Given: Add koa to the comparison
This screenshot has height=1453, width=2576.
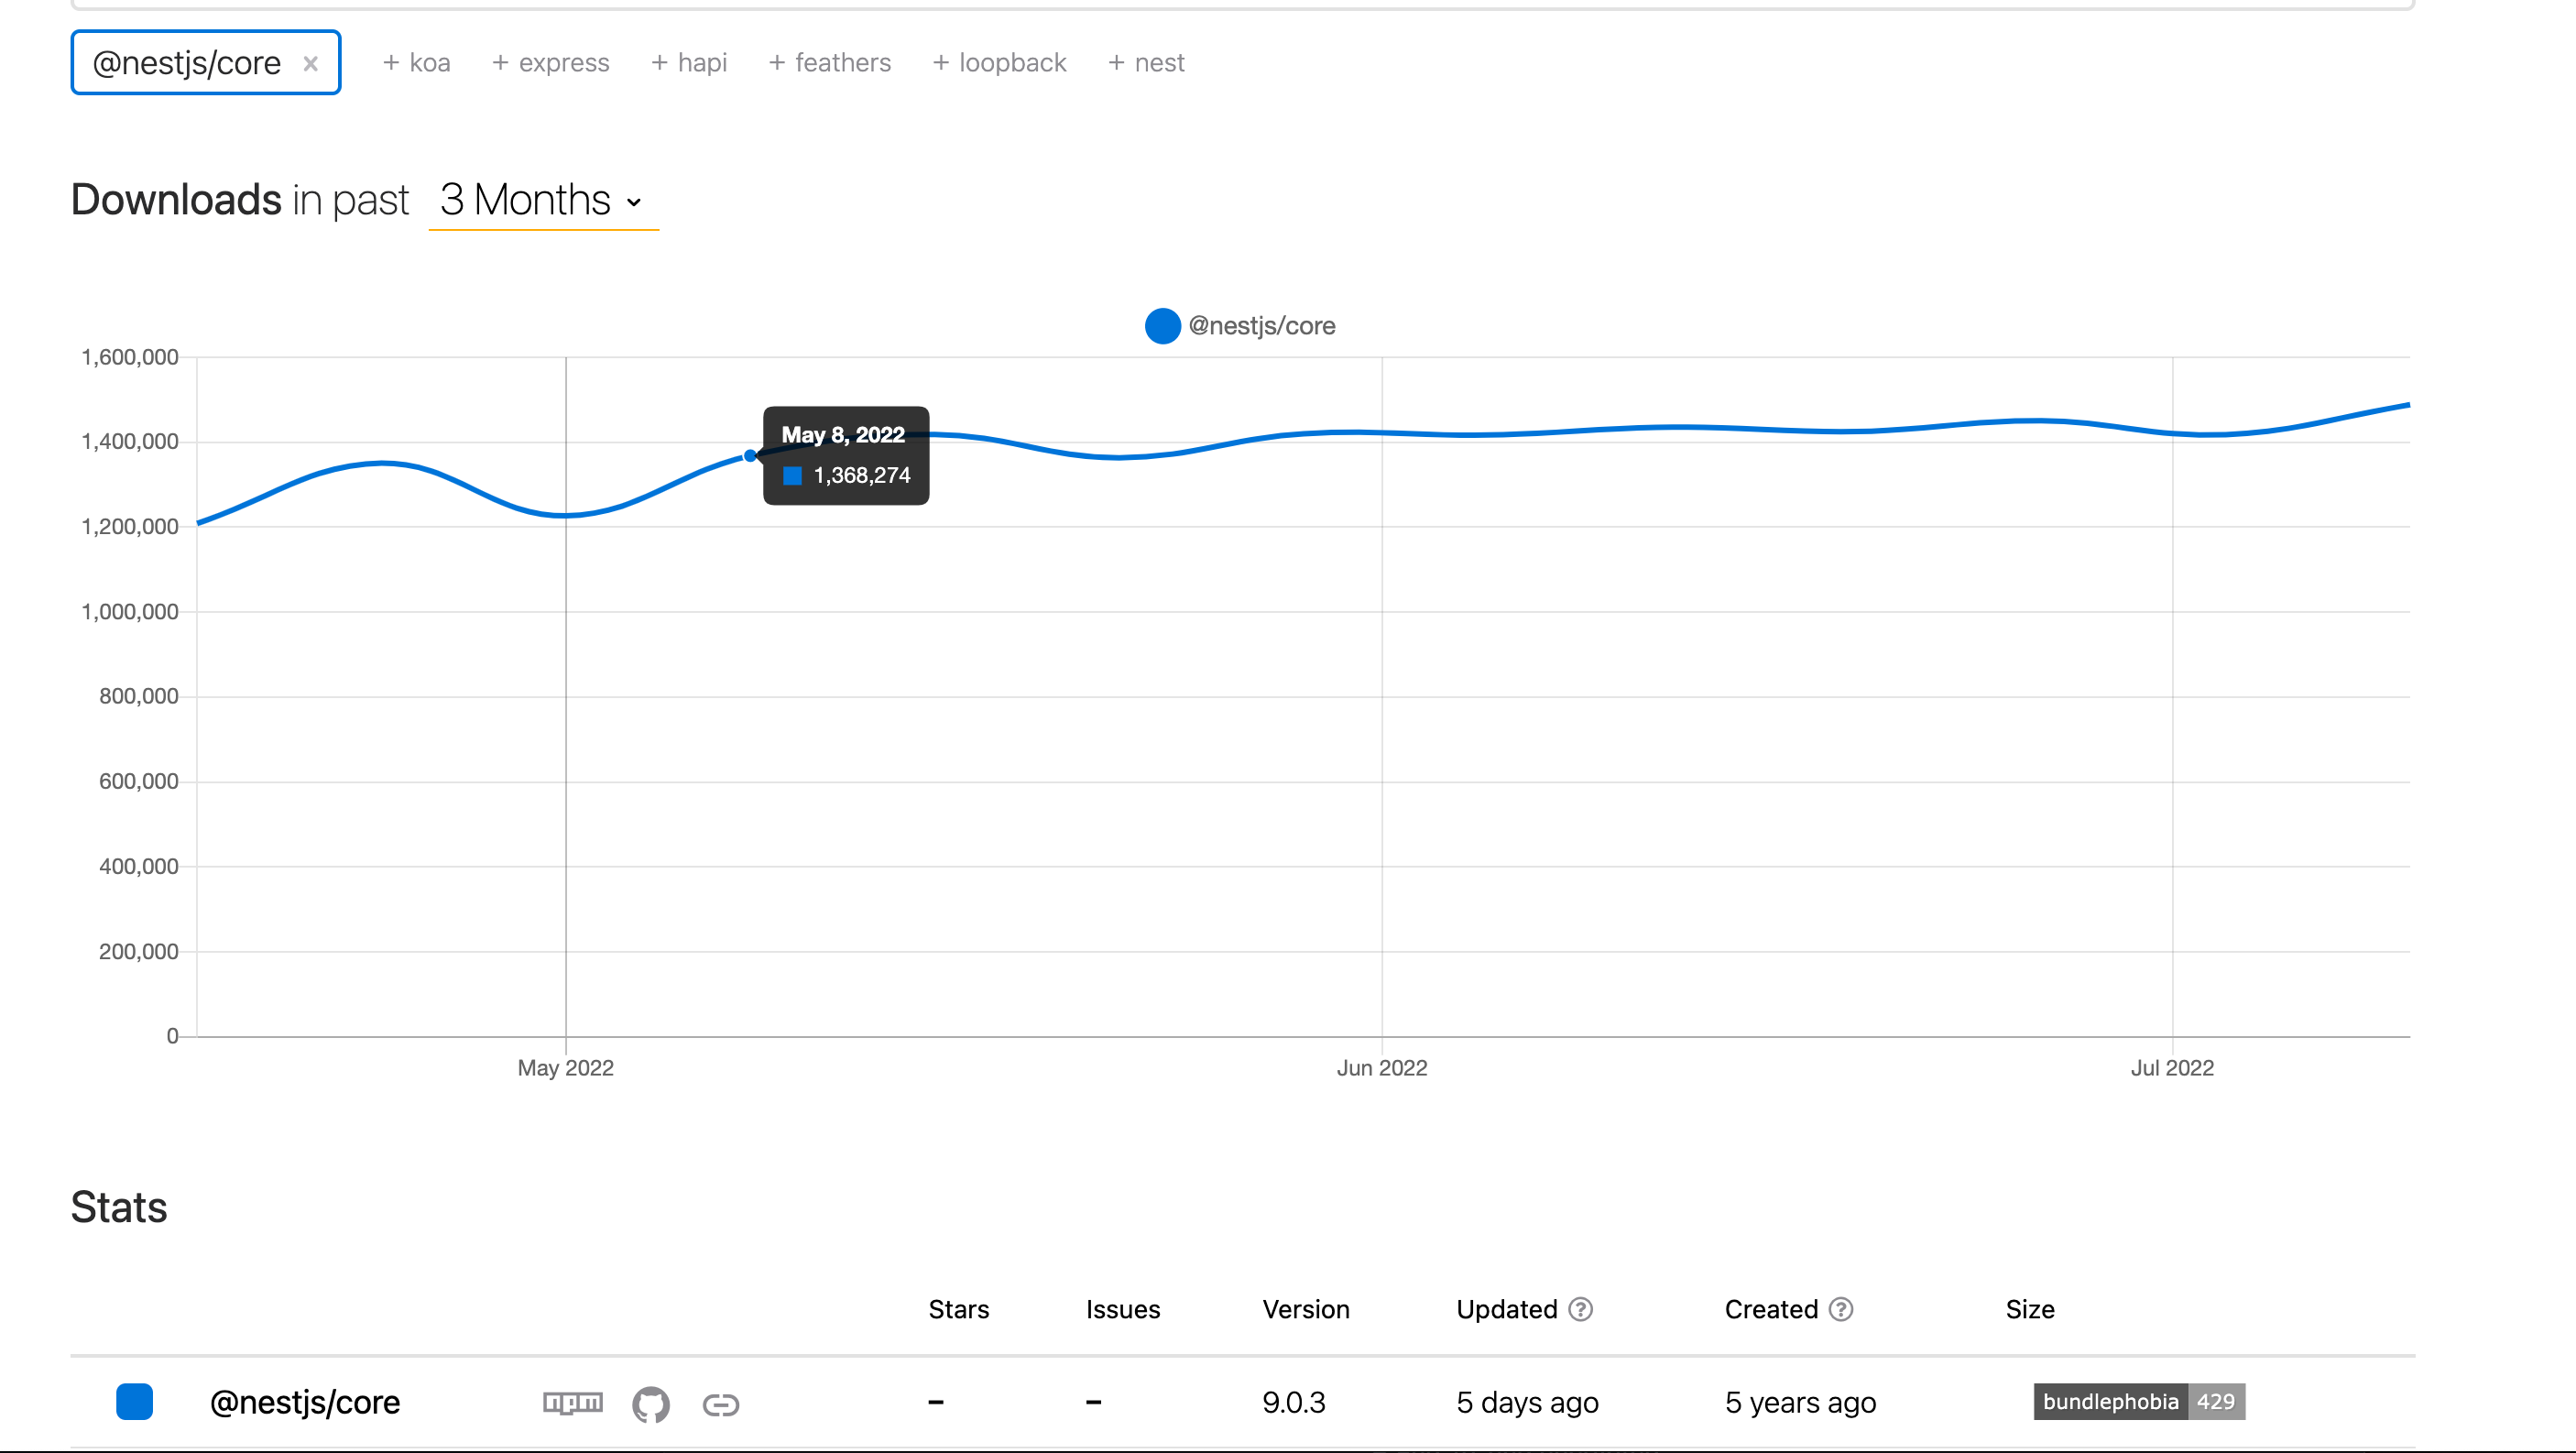Looking at the screenshot, I should (417, 63).
